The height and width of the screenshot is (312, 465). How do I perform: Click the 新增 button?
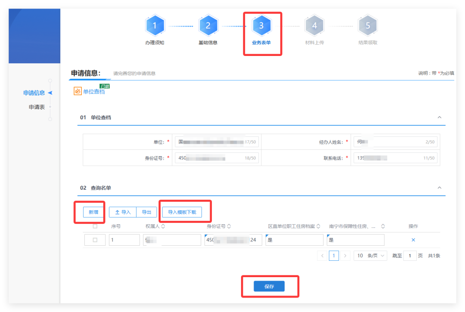(x=93, y=212)
